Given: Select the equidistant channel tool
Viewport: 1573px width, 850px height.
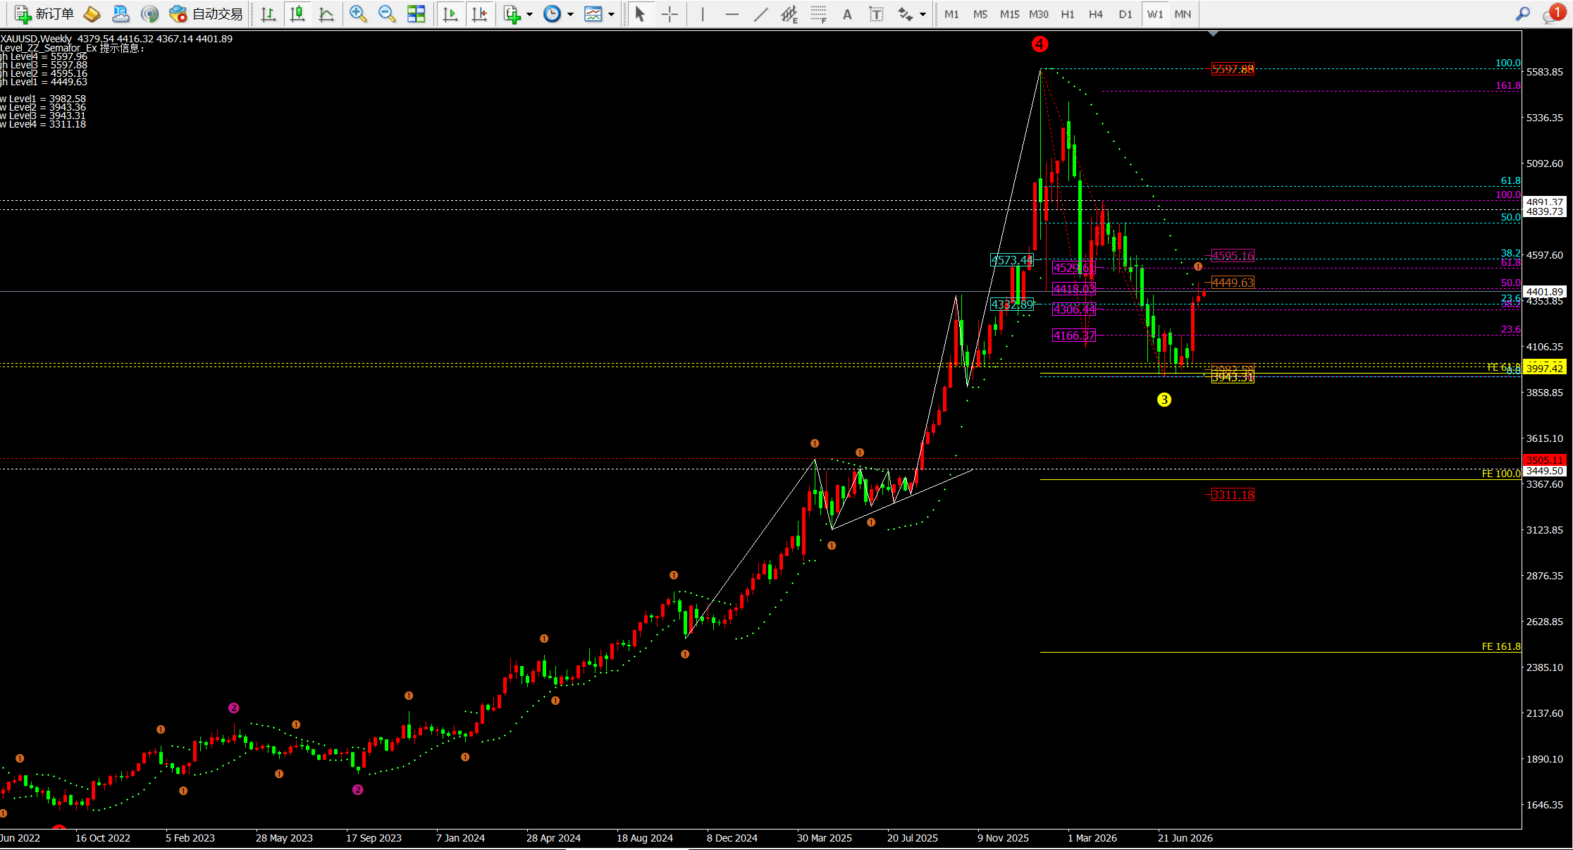Looking at the screenshot, I should [789, 14].
